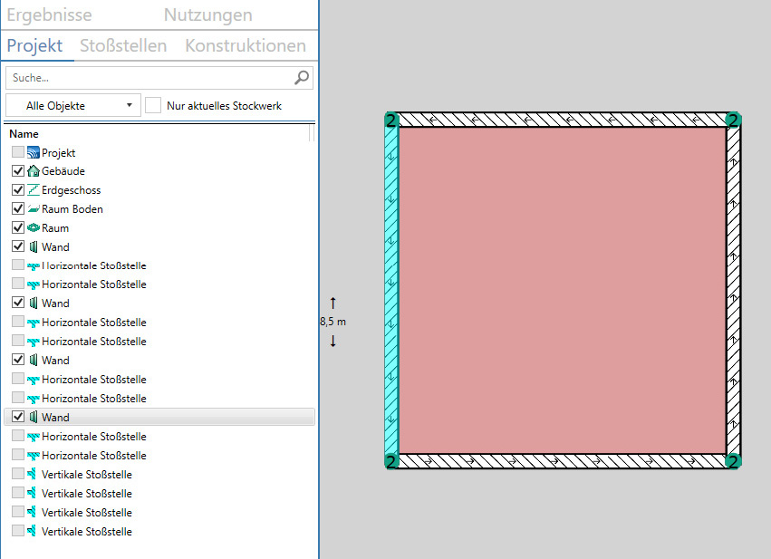Open the Projekt tab

[34, 45]
